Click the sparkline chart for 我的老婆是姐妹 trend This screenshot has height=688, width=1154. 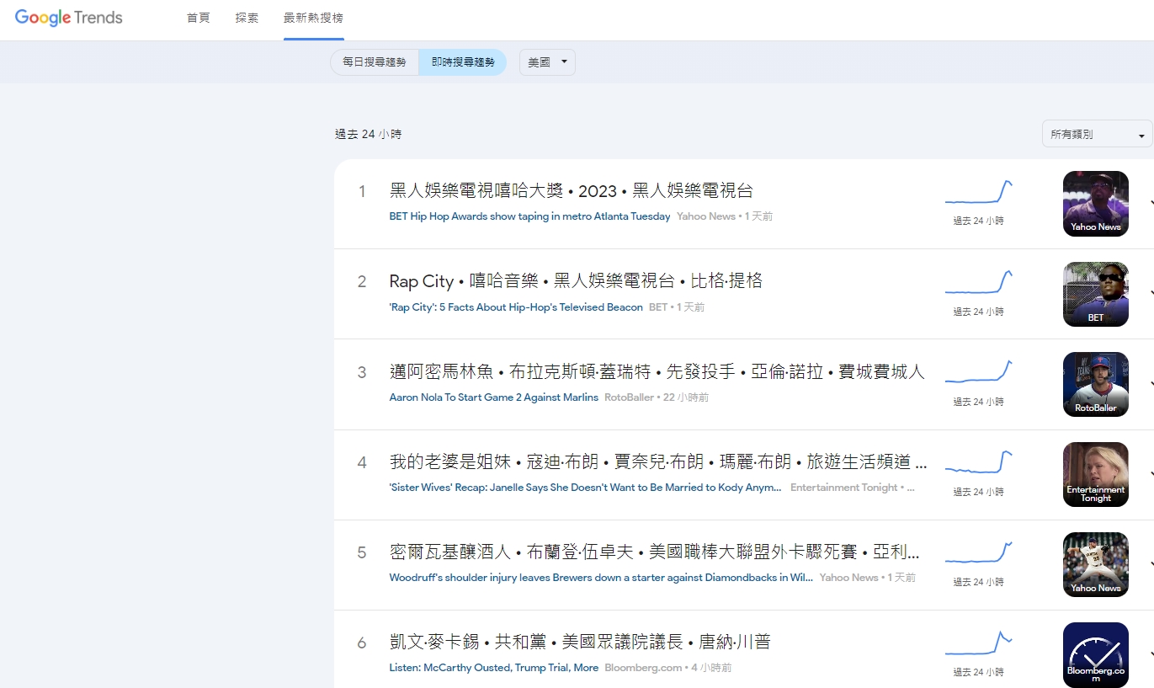tap(978, 463)
